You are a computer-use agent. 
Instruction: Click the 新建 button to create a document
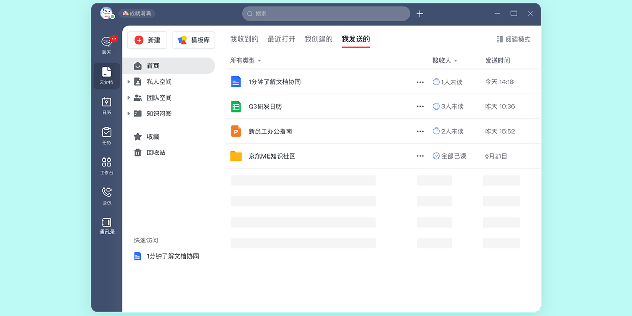click(x=147, y=39)
